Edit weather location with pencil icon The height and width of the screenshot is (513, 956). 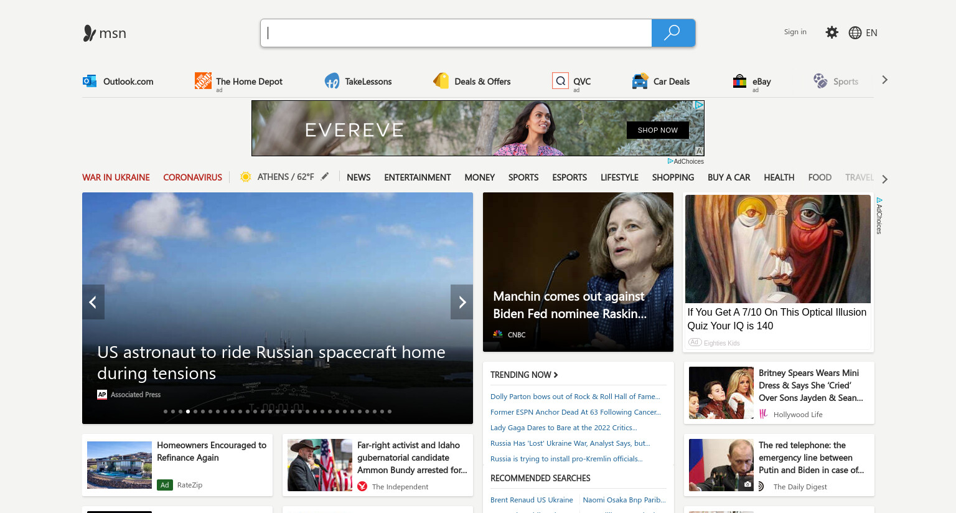click(x=325, y=177)
